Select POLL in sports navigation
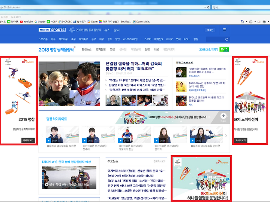The height and width of the screenshot is (202, 270). (x=187, y=39)
